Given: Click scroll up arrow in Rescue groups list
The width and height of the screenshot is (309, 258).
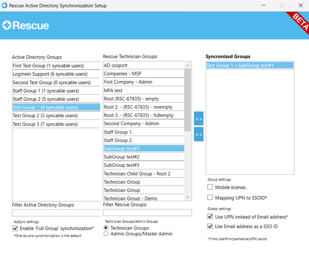Looking at the screenshot, I should 188,65.
